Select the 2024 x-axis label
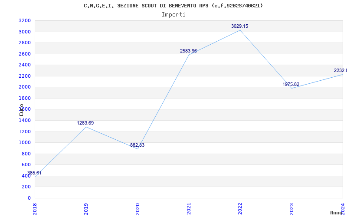 [x=343, y=209]
